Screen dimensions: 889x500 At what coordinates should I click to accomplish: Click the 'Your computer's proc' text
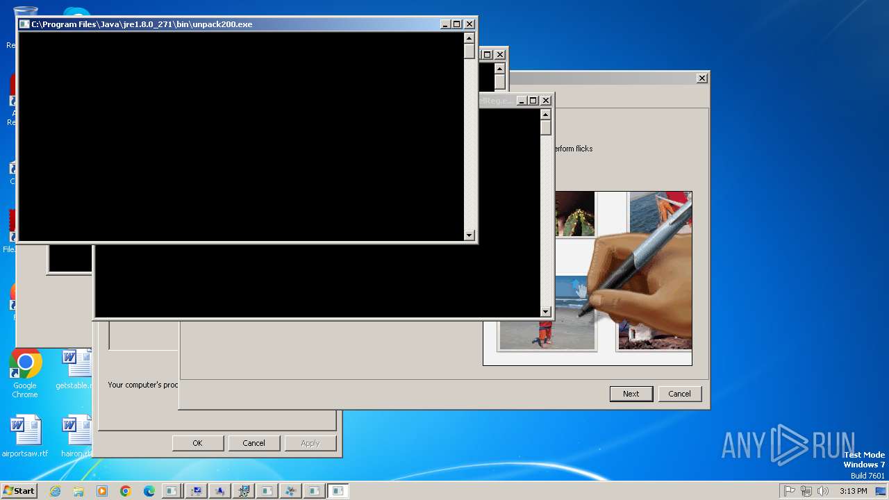[x=143, y=385]
